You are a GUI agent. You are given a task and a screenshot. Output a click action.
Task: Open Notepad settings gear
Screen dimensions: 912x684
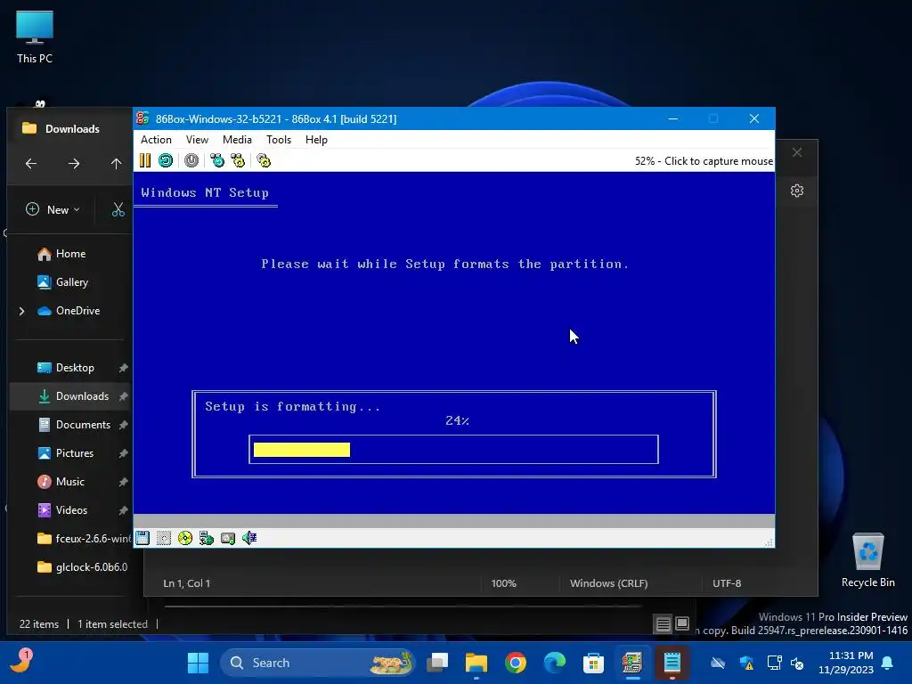(797, 191)
